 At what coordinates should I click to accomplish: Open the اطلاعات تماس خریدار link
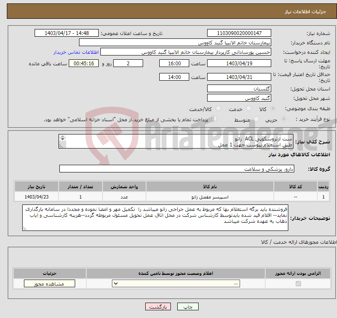pyautogui.click(x=76, y=52)
